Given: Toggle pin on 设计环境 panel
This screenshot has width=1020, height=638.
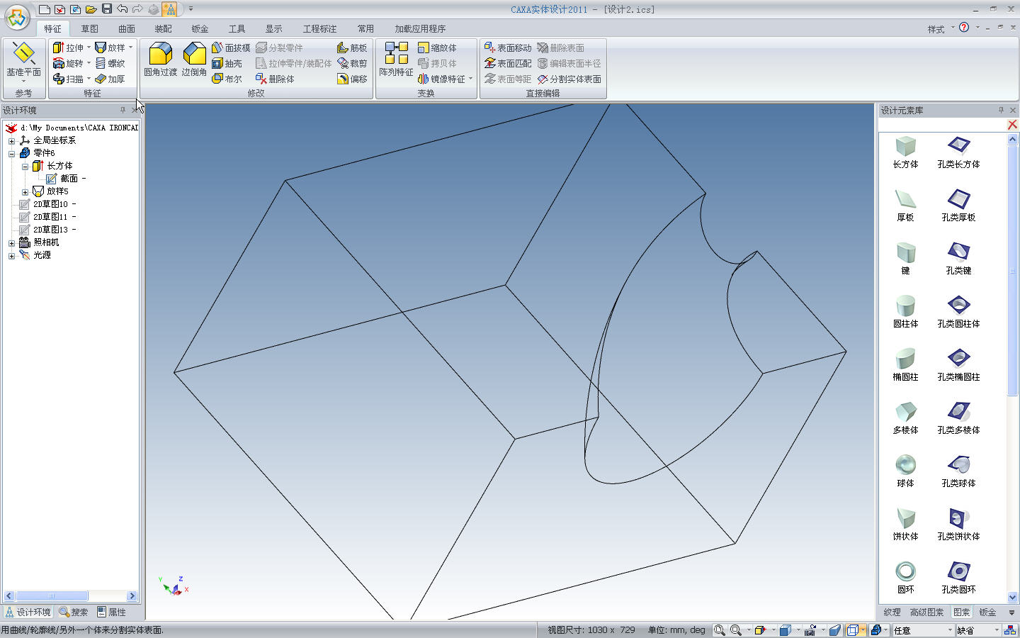Looking at the screenshot, I should click(123, 111).
